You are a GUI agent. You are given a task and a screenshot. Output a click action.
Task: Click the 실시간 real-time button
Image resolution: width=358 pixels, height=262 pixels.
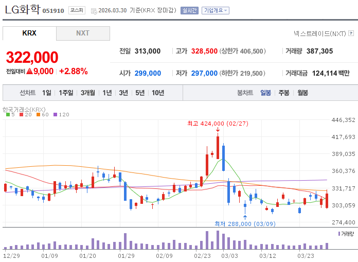[189, 10]
